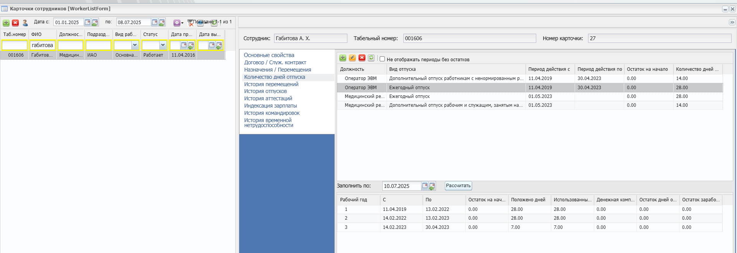Sort by 'Положено дней' column header
This screenshot has height=253, width=737.
click(x=529, y=200)
